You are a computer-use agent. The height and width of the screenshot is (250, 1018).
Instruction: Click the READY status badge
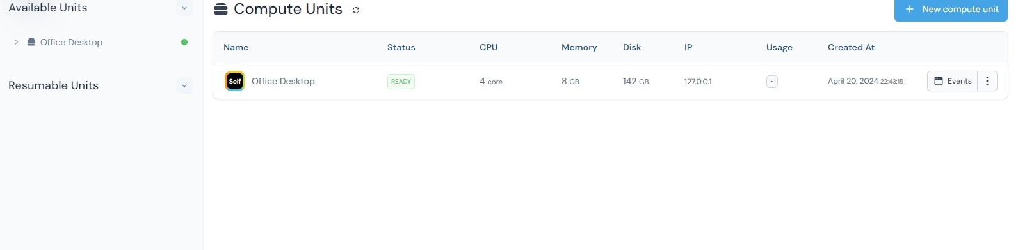click(x=401, y=82)
